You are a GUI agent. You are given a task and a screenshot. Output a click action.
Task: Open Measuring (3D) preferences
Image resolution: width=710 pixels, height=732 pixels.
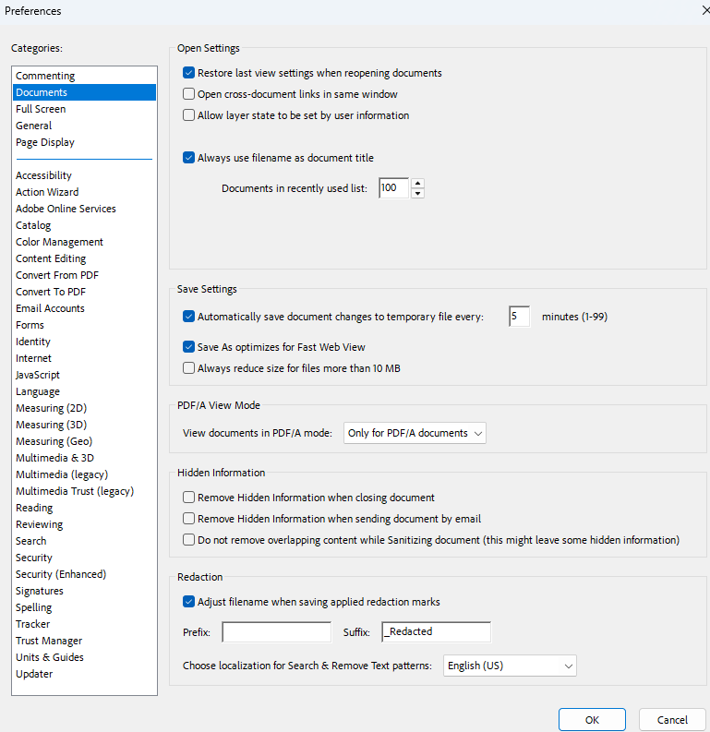(84, 425)
